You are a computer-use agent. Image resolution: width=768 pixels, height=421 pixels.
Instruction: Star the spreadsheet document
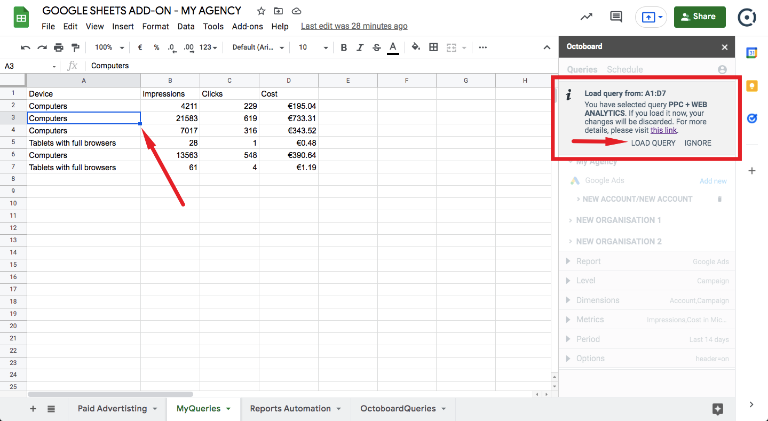(261, 11)
